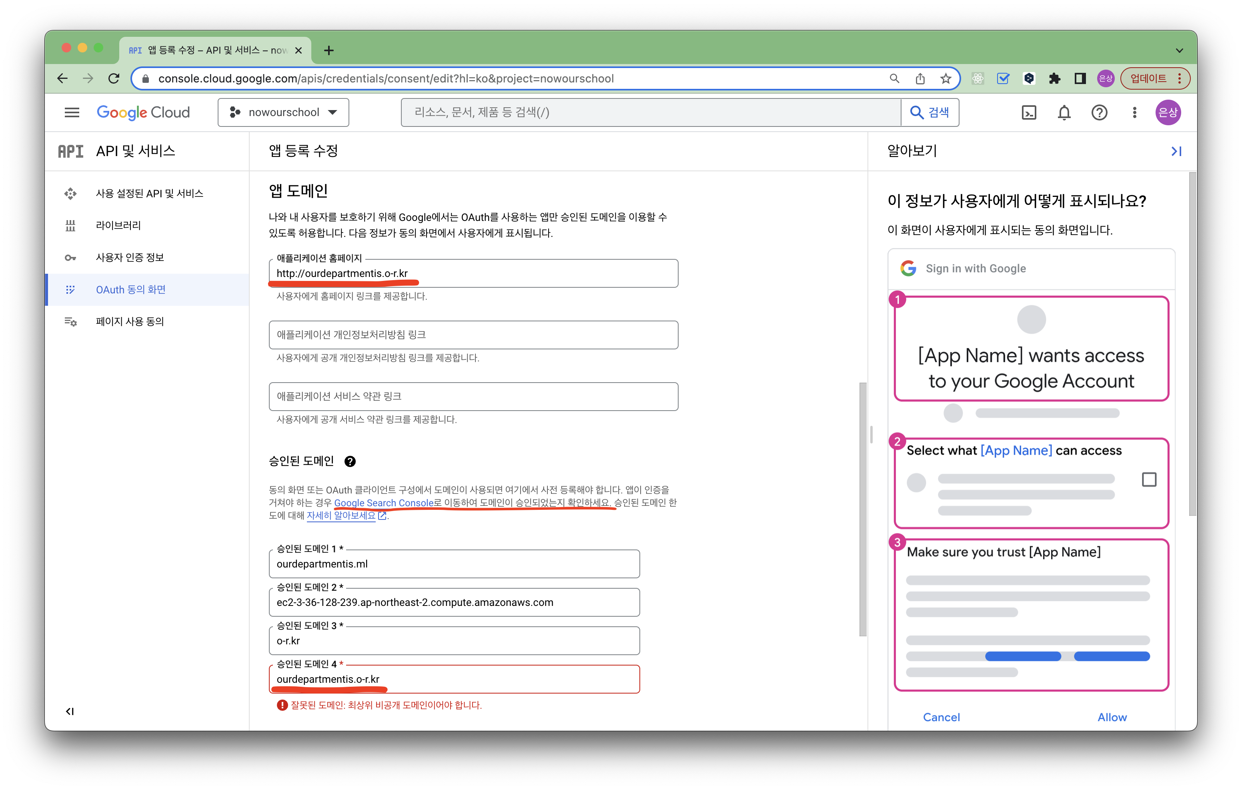Click Allow in the consent preview
Screen dimensions: 1242x790
click(1112, 717)
